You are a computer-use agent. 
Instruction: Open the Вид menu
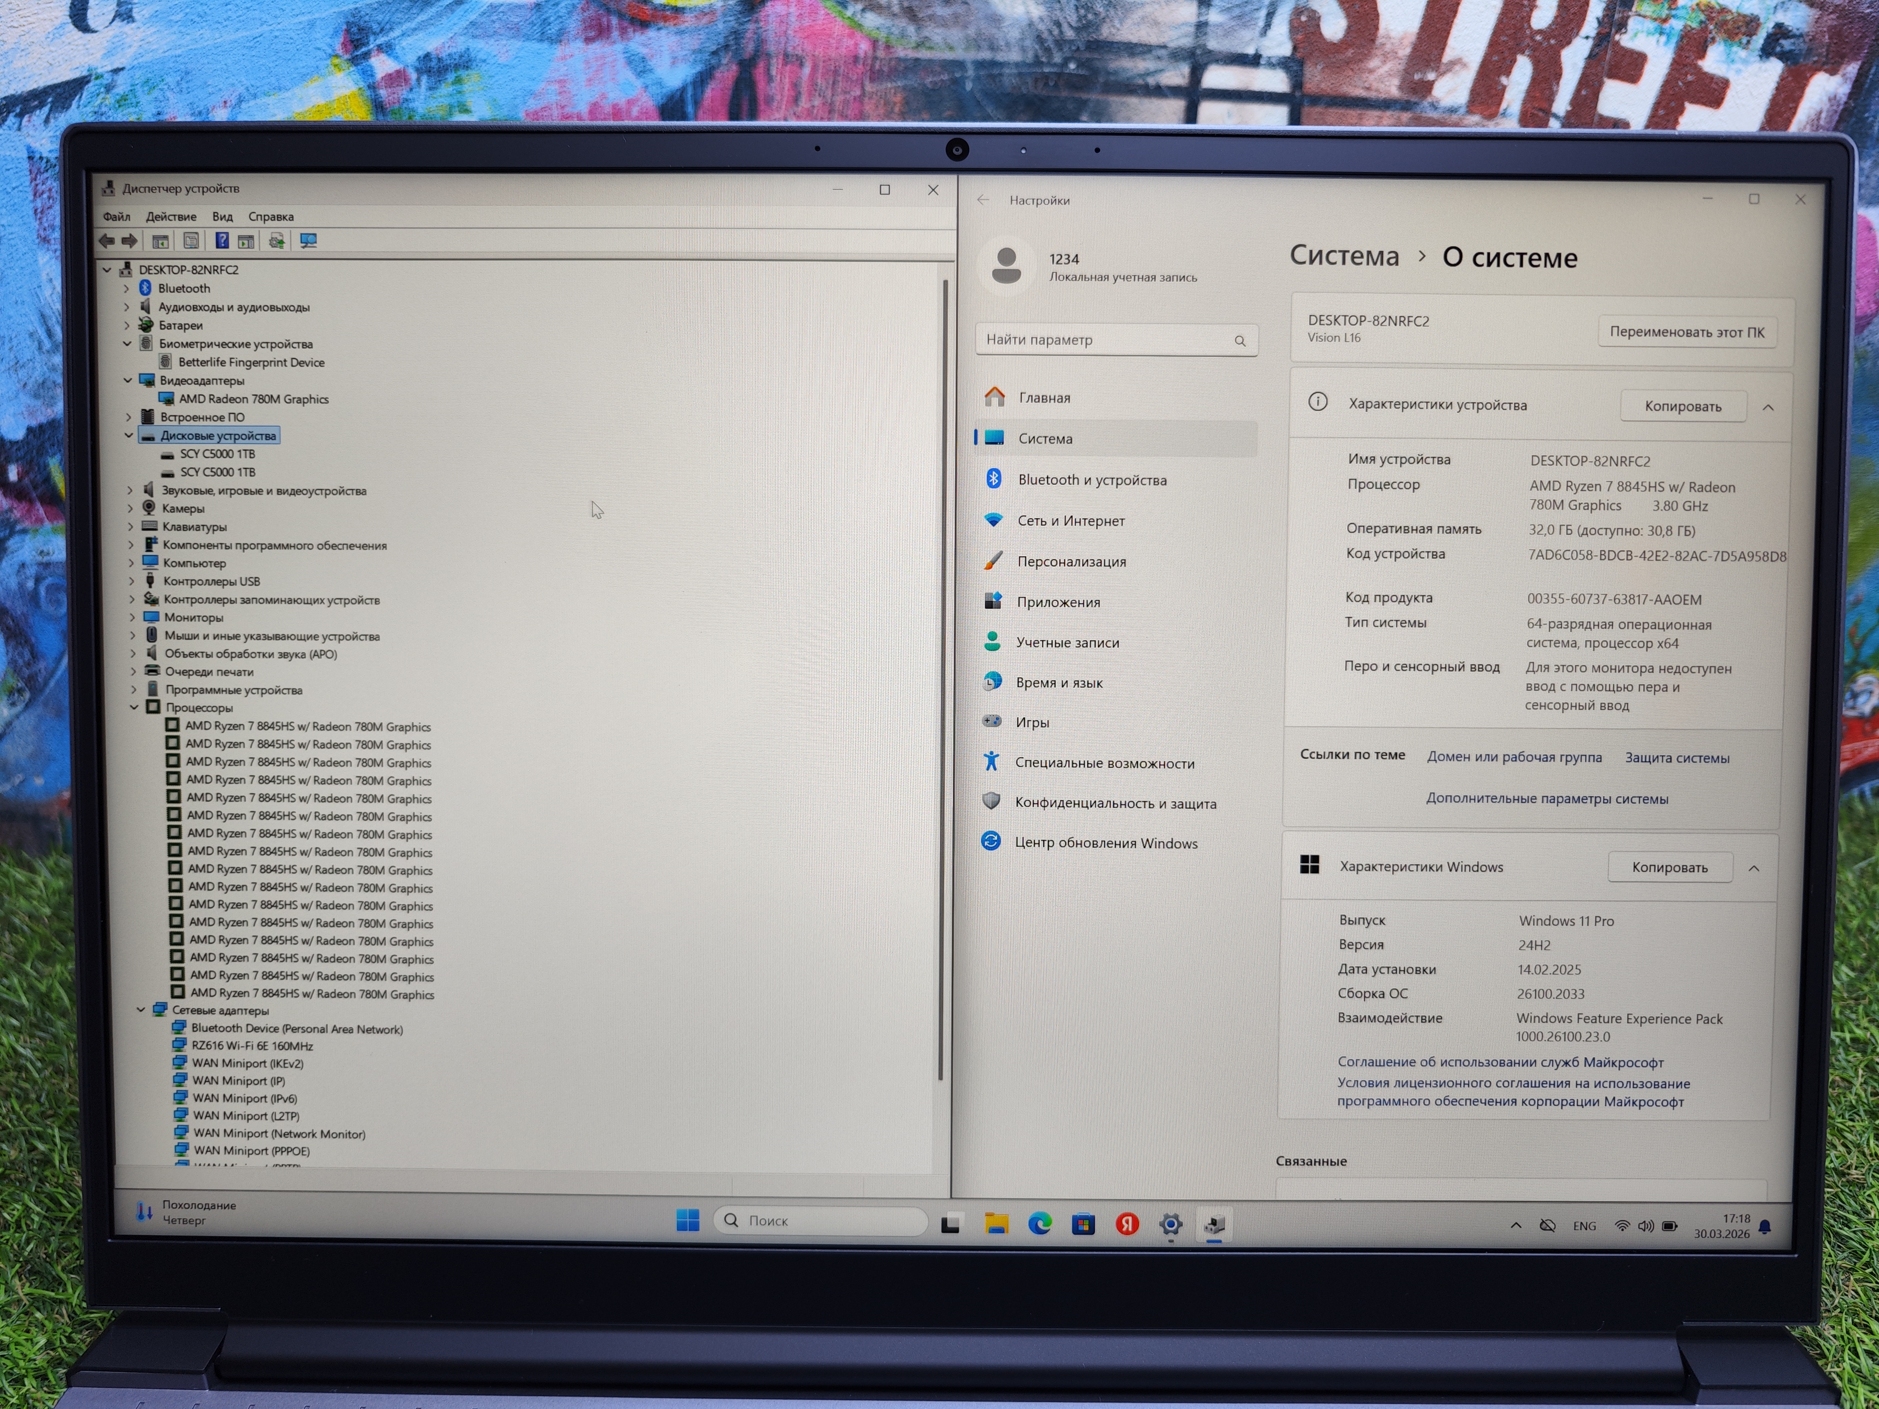click(x=222, y=216)
